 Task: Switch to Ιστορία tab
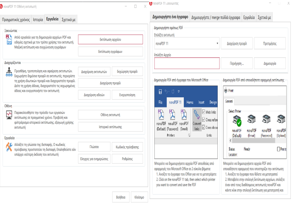(x=38, y=20)
